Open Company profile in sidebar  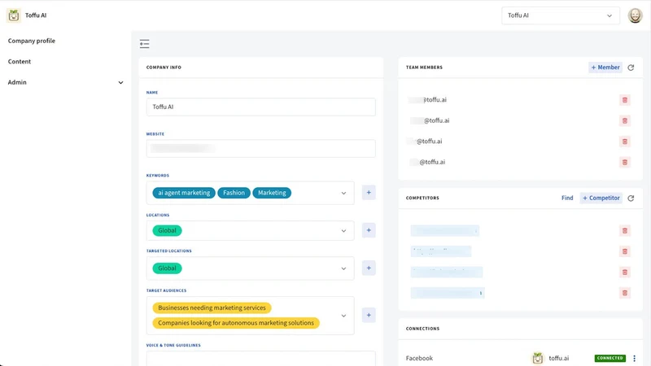pyautogui.click(x=32, y=41)
